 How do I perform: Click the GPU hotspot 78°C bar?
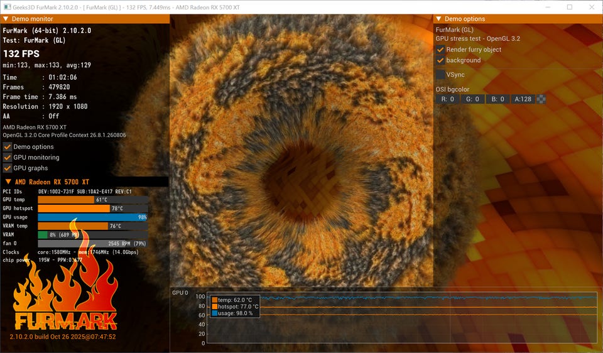click(x=93, y=209)
